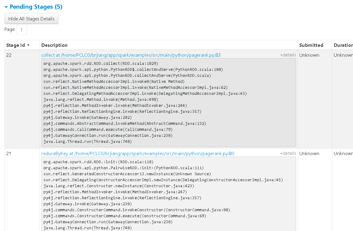This screenshot has width=353, height=231.
Task: Click the CallCommand.java:79 stack line
Action: click(x=108, y=130)
